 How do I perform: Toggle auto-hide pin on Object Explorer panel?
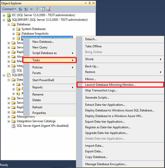(89, 3)
